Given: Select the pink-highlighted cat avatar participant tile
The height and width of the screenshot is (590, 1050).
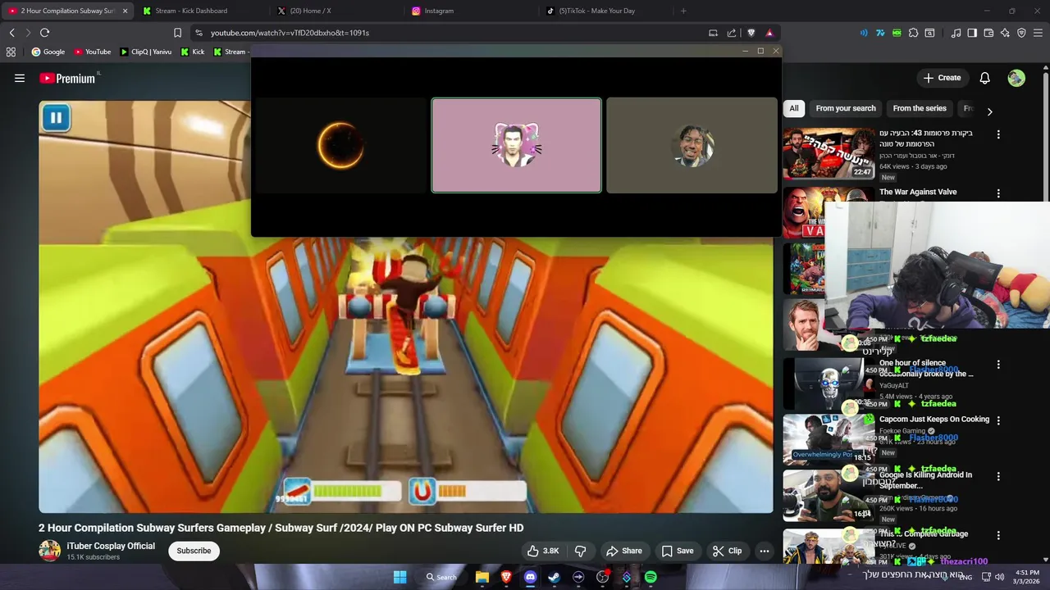Looking at the screenshot, I should (x=517, y=145).
